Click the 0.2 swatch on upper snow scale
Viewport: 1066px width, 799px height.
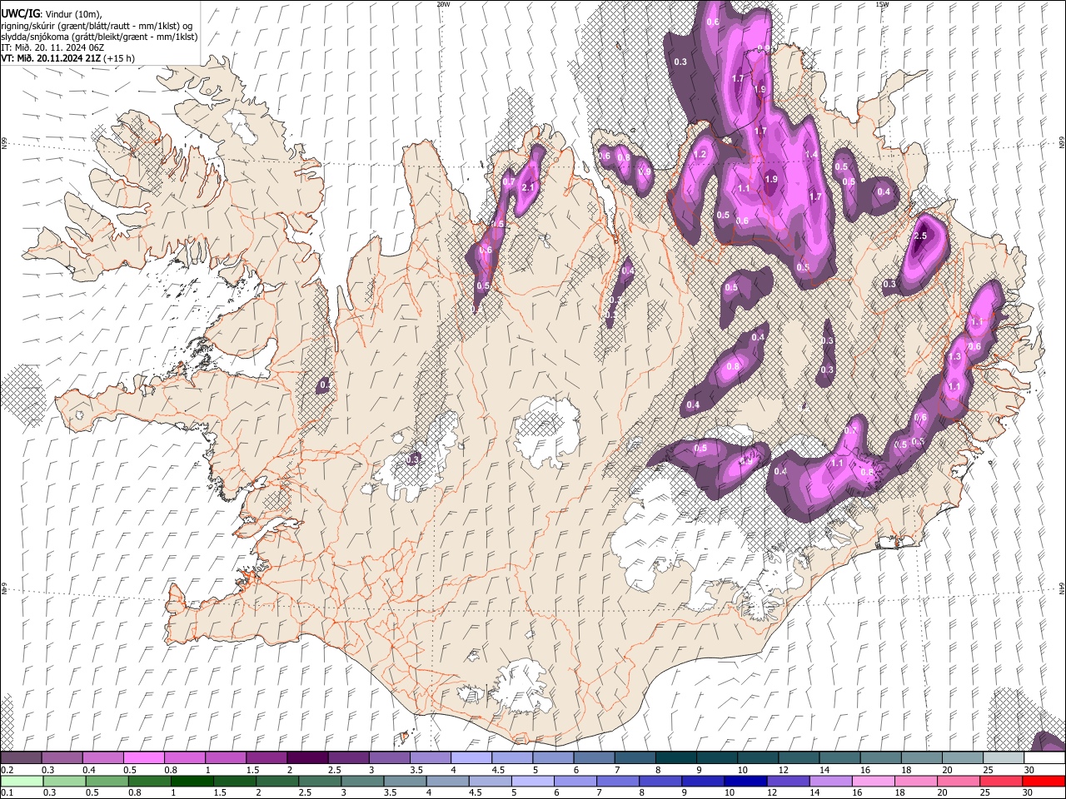coord(21,758)
